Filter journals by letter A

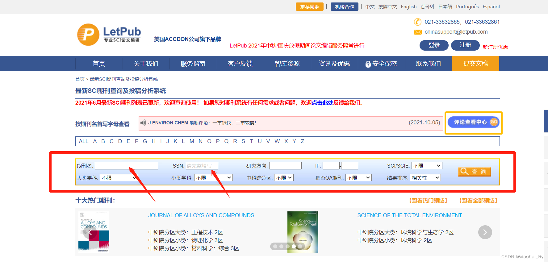click(x=95, y=141)
